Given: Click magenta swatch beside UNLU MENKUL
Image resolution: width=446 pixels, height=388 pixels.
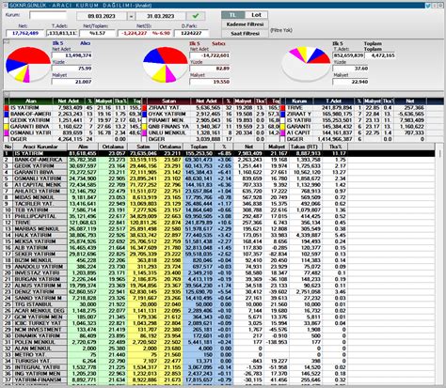Looking at the screenshot, I should (144, 132).
